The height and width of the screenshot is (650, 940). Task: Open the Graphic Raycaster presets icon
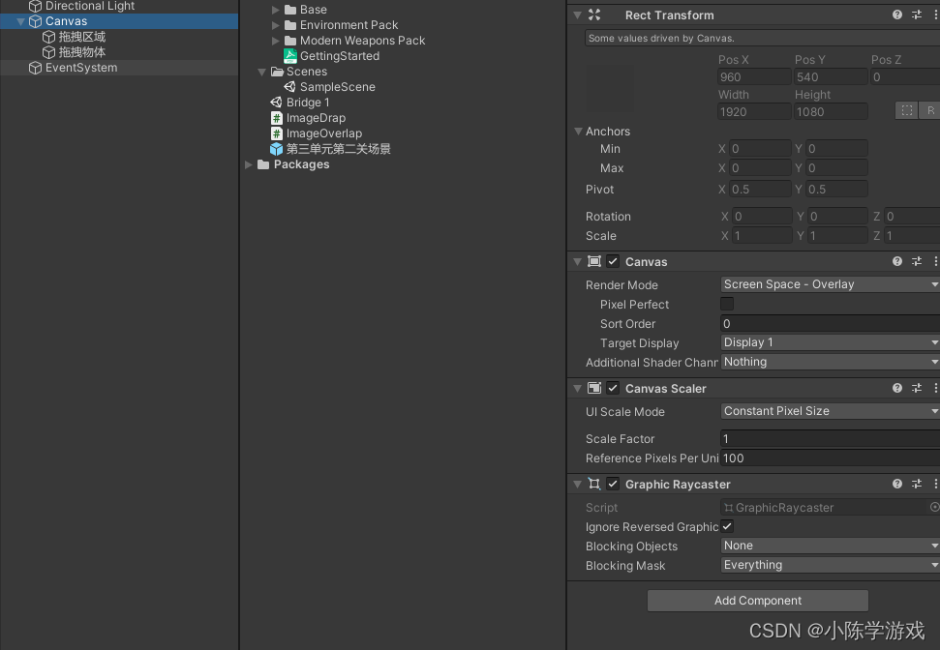click(916, 484)
